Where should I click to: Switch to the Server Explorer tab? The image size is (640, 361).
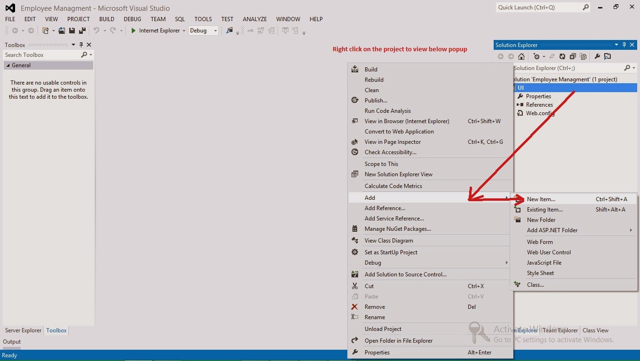23,330
